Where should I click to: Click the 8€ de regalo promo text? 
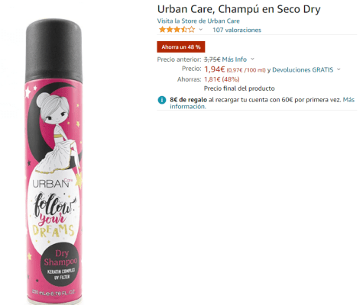click(x=188, y=100)
